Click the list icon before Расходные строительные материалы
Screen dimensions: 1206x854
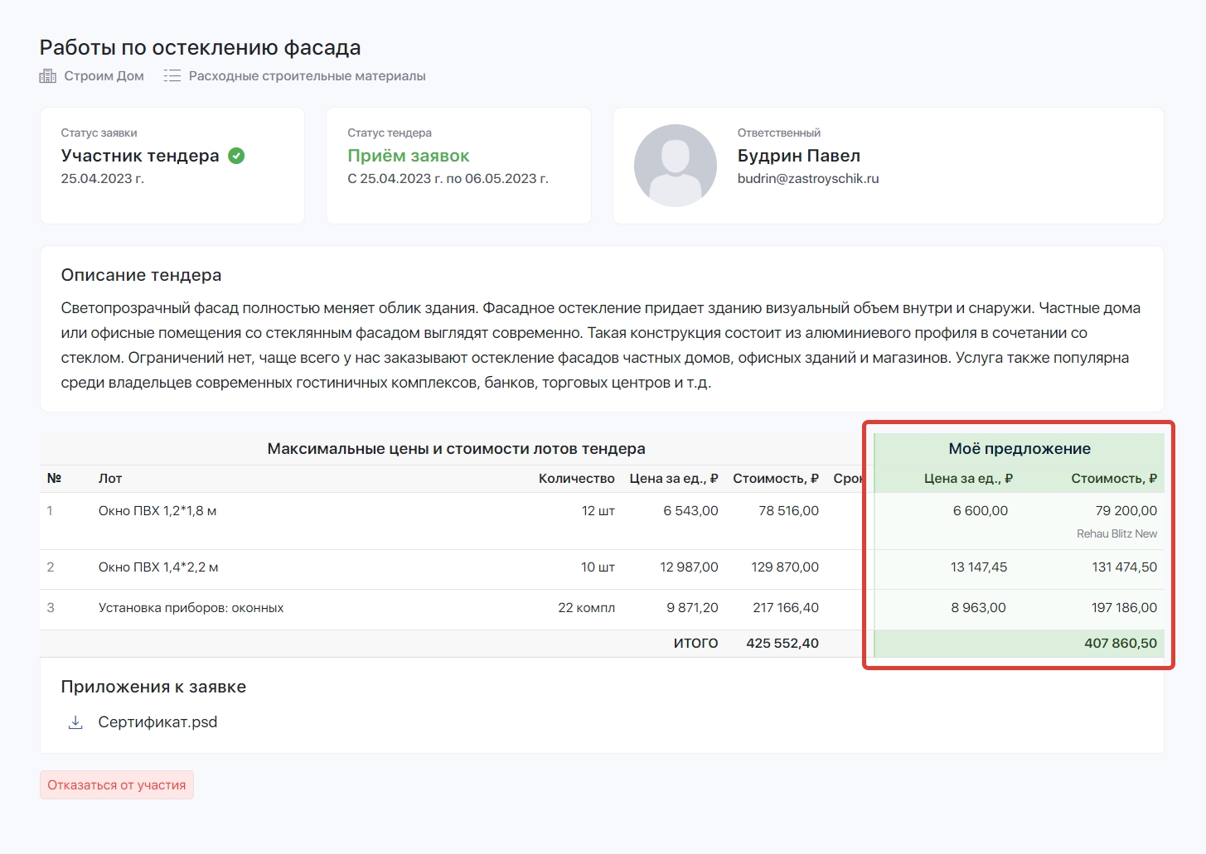(x=172, y=76)
